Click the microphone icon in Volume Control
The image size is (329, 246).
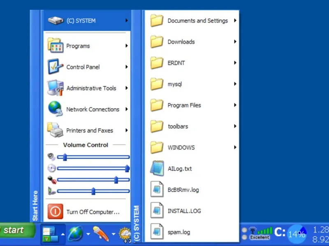pos(52,180)
